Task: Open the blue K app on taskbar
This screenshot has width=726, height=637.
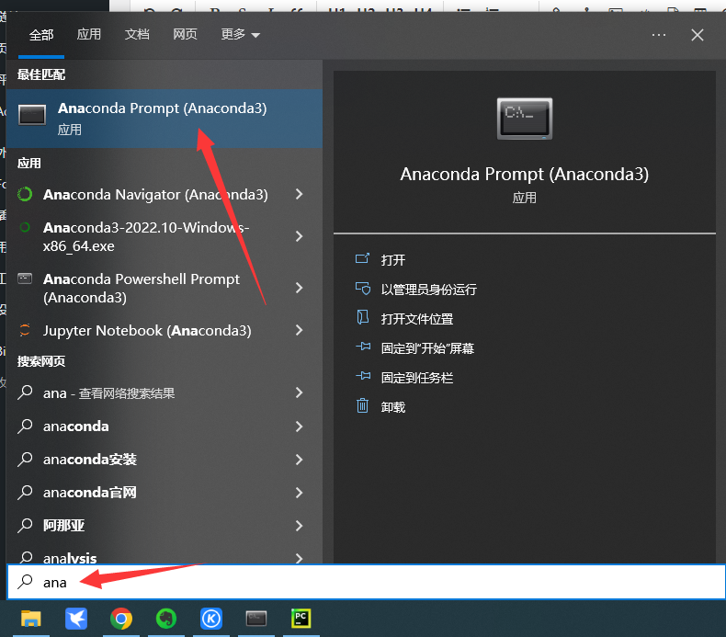Action: 211,619
